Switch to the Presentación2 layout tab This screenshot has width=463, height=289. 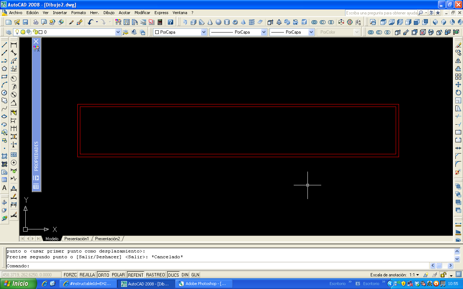[107, 239]
